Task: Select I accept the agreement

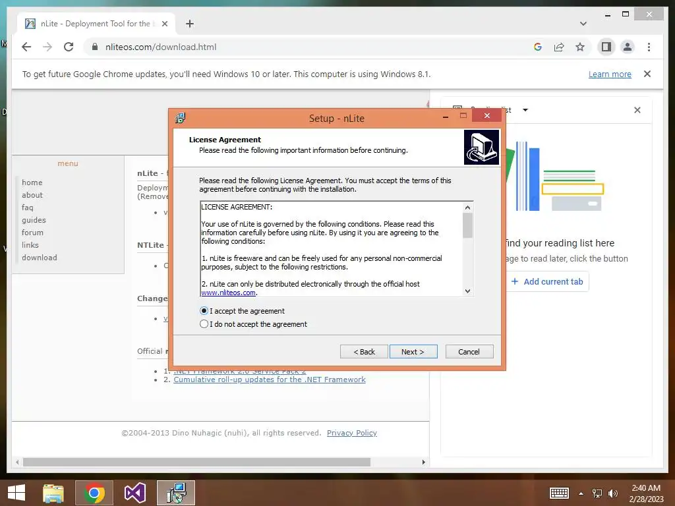Action: coord(243,311)
